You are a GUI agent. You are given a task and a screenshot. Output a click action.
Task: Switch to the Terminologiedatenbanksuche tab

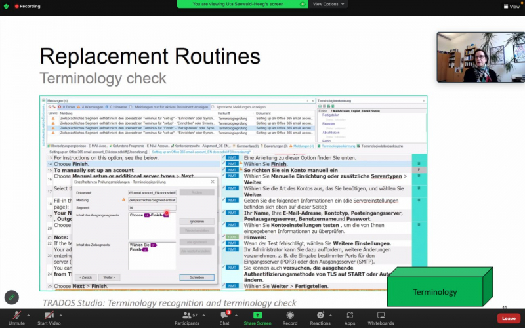point(380,146)
